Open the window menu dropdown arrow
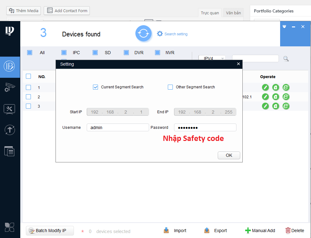The width and height of the screenshot is (311, 238). [x=284, y=27]
